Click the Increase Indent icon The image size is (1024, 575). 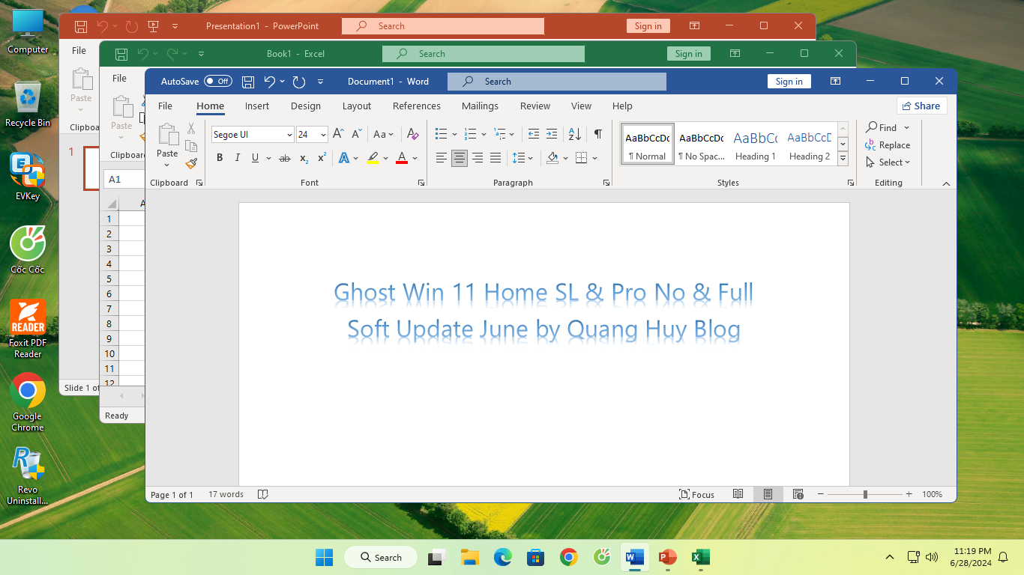coord(552,134)
